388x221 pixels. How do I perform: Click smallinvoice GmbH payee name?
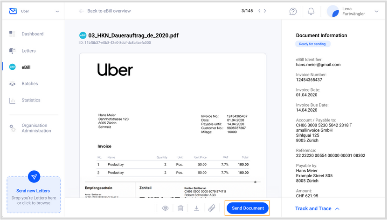coord(314,130)
